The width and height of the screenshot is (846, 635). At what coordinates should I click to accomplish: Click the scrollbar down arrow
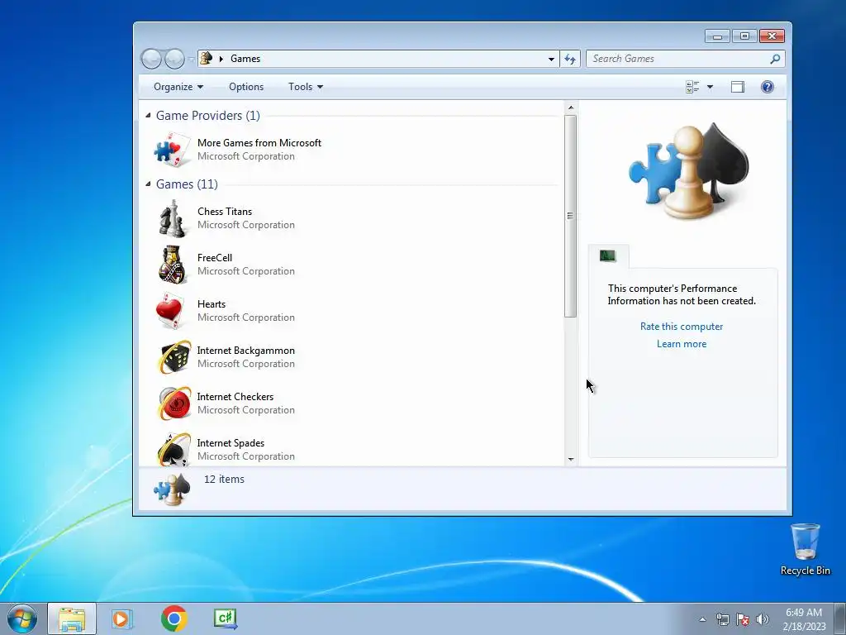click(x=571, y=460)
